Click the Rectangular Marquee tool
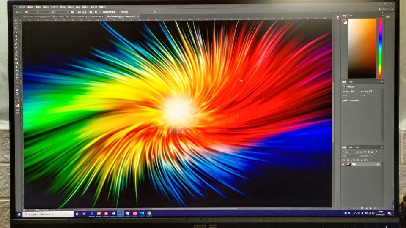Viewport: 406px width, 228px height. (16, 24)
